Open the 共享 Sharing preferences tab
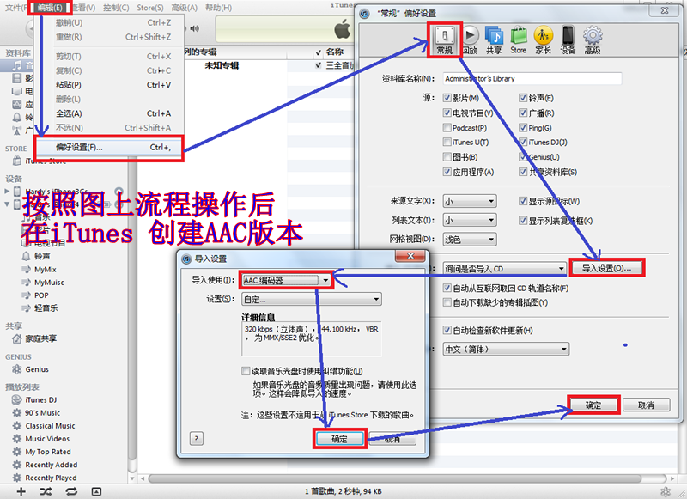 494,40
